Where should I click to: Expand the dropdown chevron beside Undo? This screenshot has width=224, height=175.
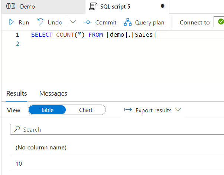click(x=73, y=22)
